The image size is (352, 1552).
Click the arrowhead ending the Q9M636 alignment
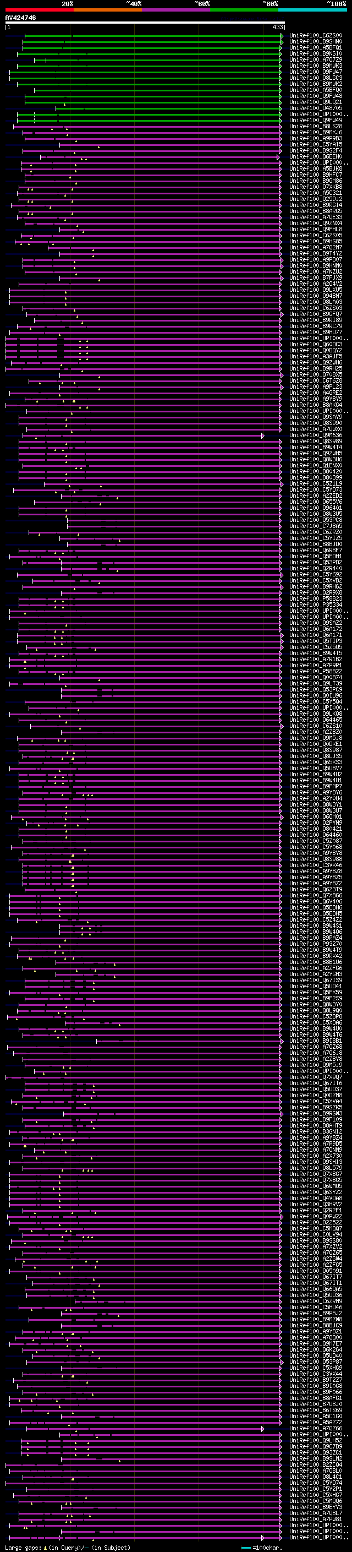click(x=262, y=435)
